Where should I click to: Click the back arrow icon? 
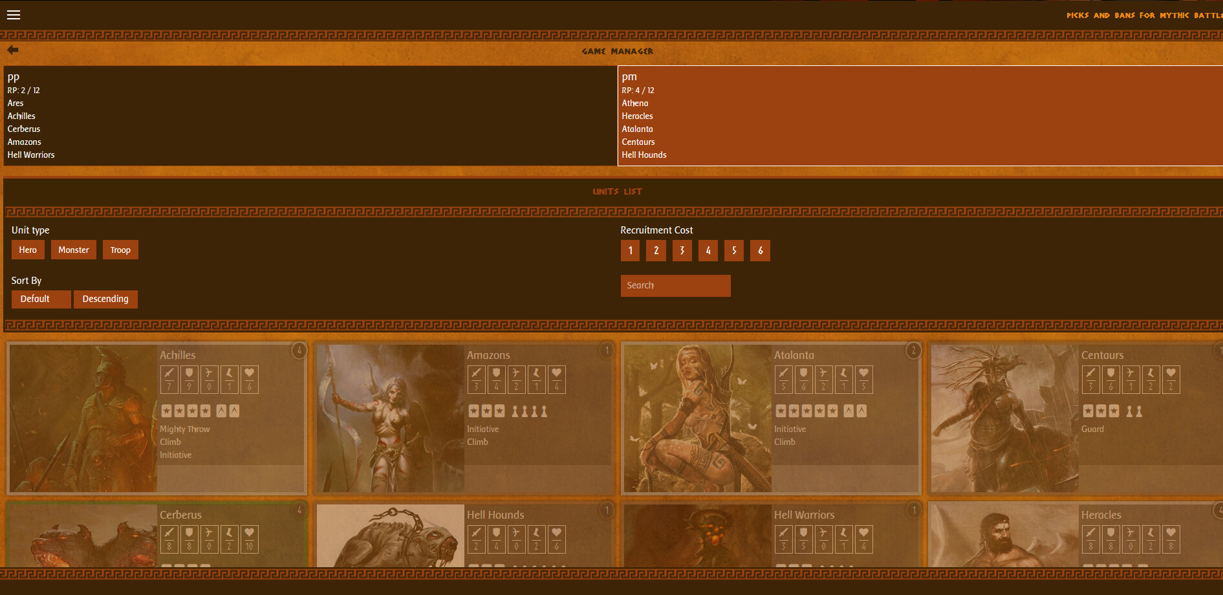[13, 50]
